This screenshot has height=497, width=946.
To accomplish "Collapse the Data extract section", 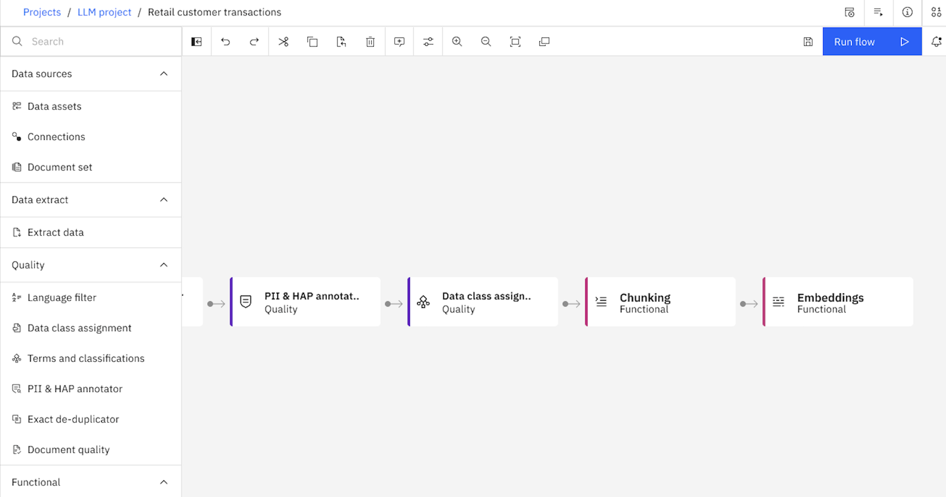I will (x=164, y=200).
